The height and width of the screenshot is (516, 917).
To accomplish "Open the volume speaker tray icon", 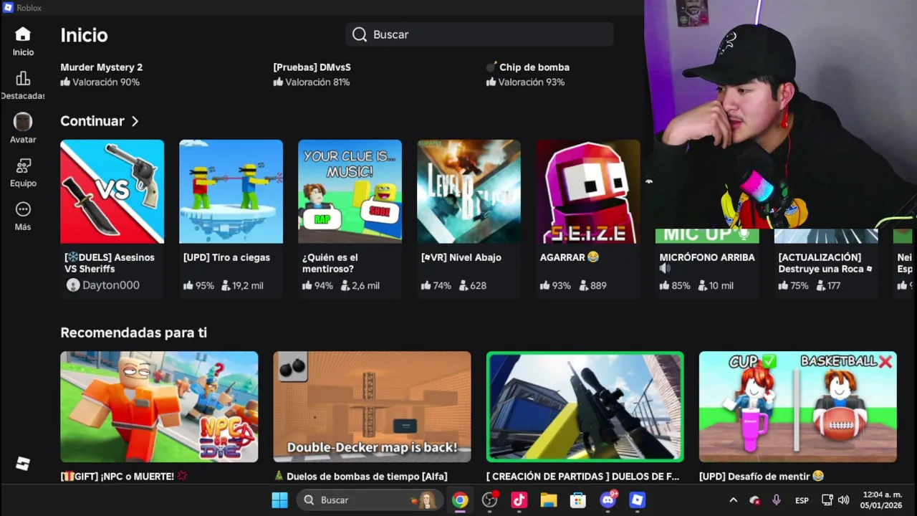I will pos(844,500).
